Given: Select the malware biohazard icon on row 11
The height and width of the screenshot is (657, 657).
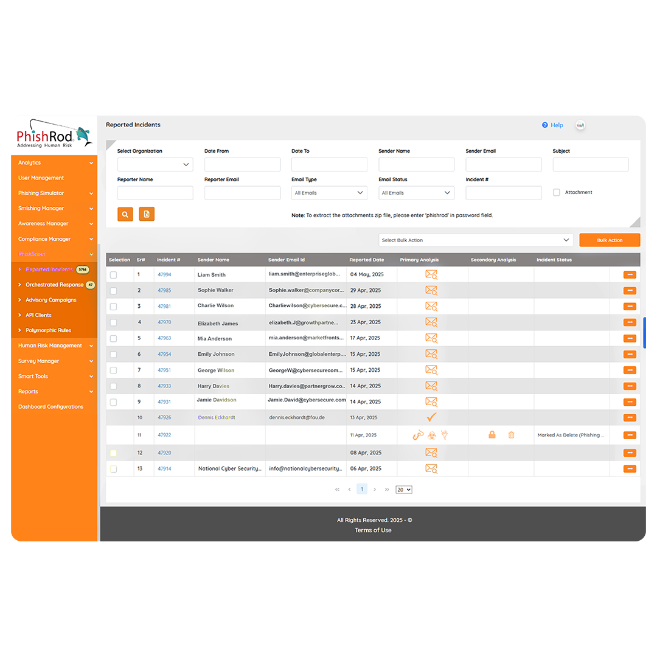Looking at the screenshot, I should (x=431, y=435).
